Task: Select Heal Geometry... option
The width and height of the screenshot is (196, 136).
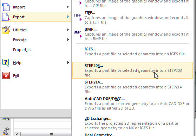Action: 100,135
